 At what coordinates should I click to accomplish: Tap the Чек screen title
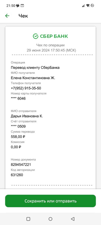pyautogui.click(x=23, y=16)
